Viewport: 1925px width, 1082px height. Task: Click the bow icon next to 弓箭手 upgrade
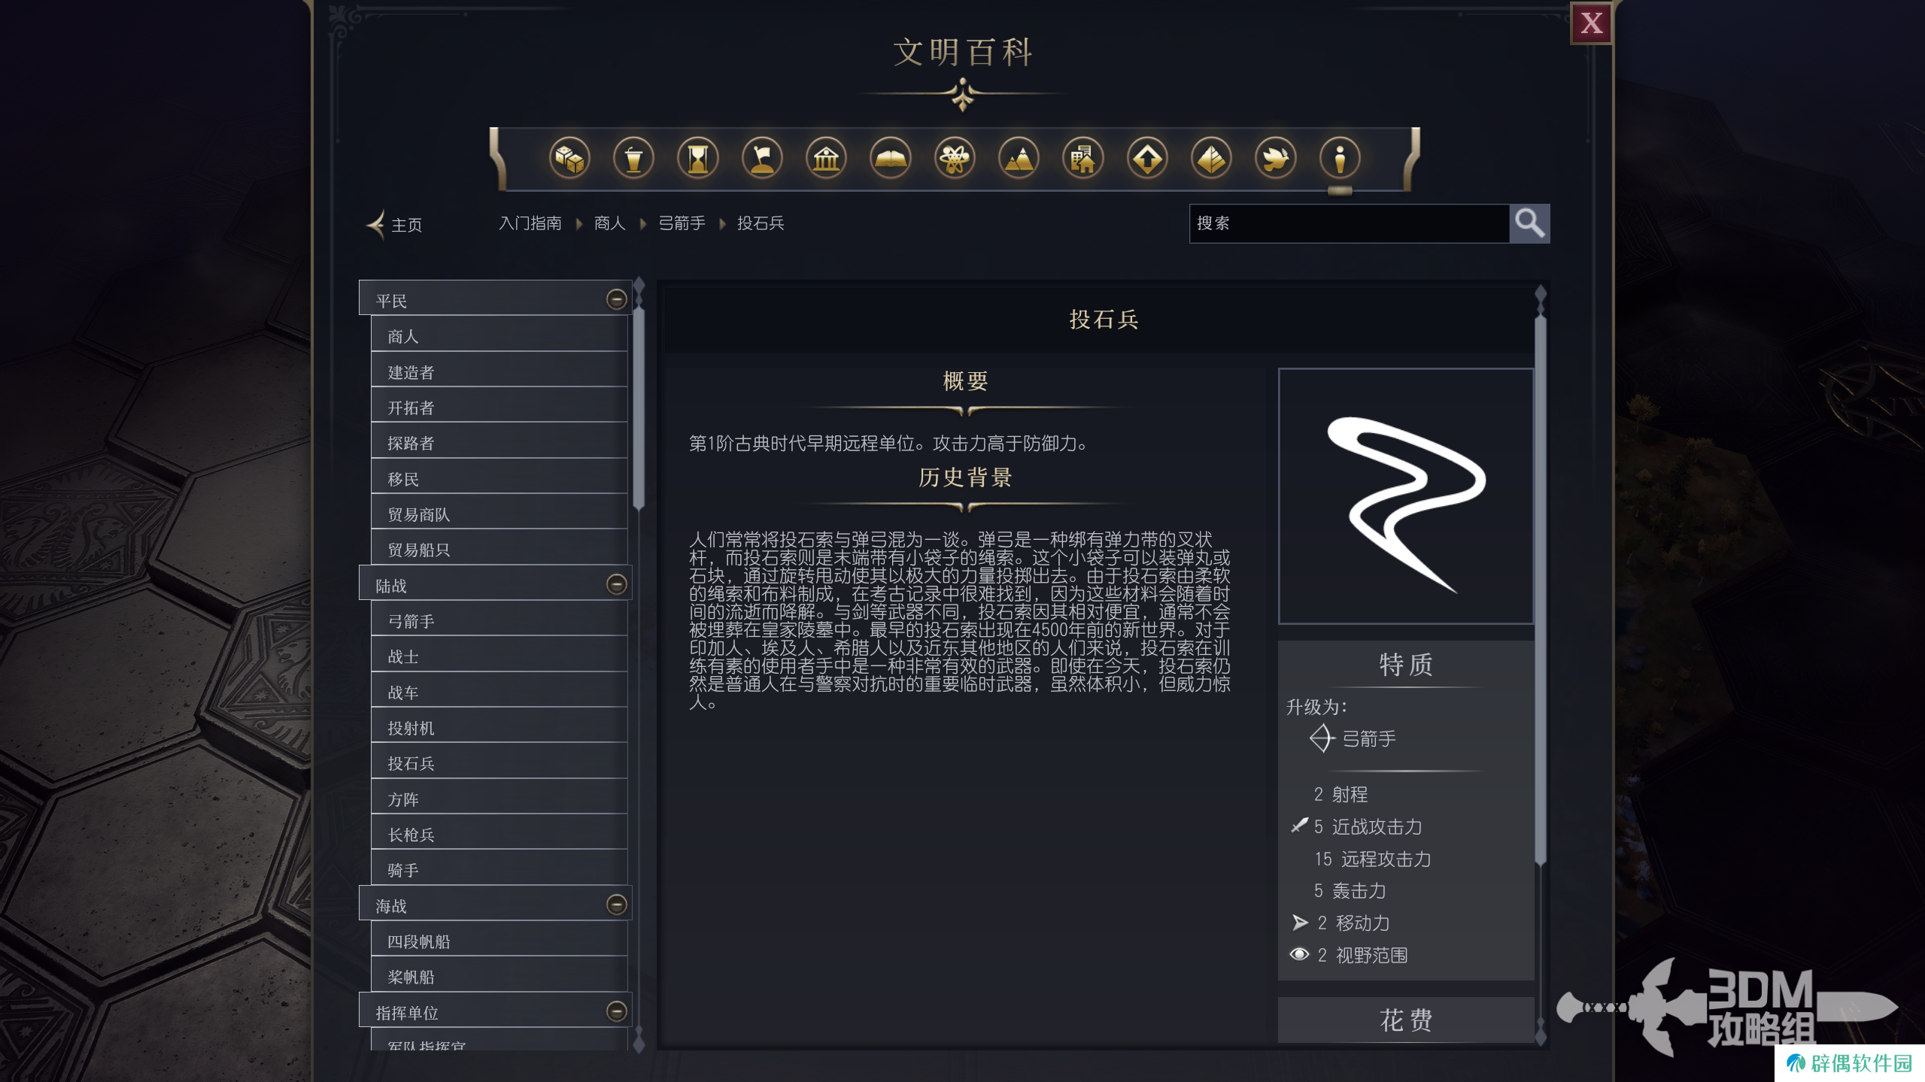1322,738
